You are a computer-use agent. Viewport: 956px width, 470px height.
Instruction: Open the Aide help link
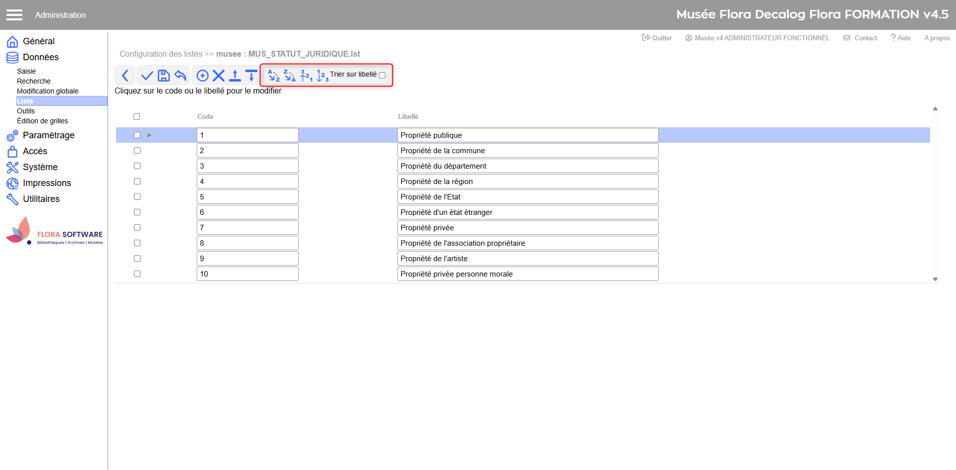[x=901, y=38]
